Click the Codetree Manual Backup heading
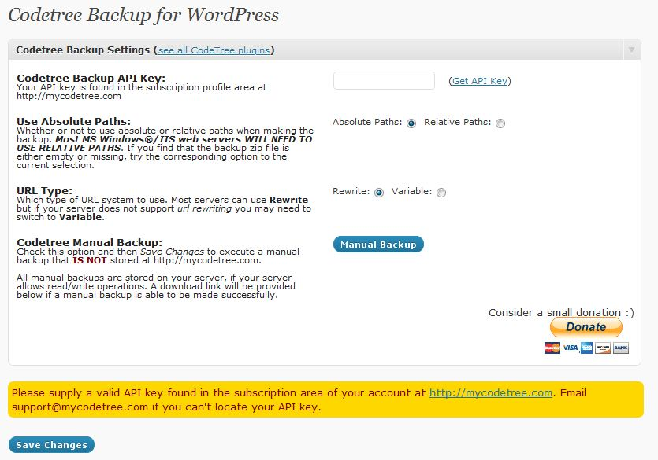658x460 pixels. coord(89,243)
